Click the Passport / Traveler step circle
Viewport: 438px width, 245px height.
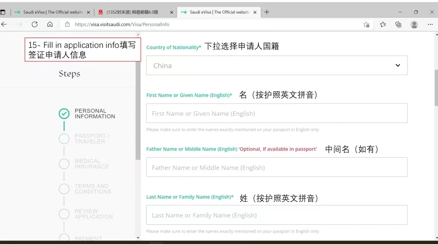[x=64, y=139]
